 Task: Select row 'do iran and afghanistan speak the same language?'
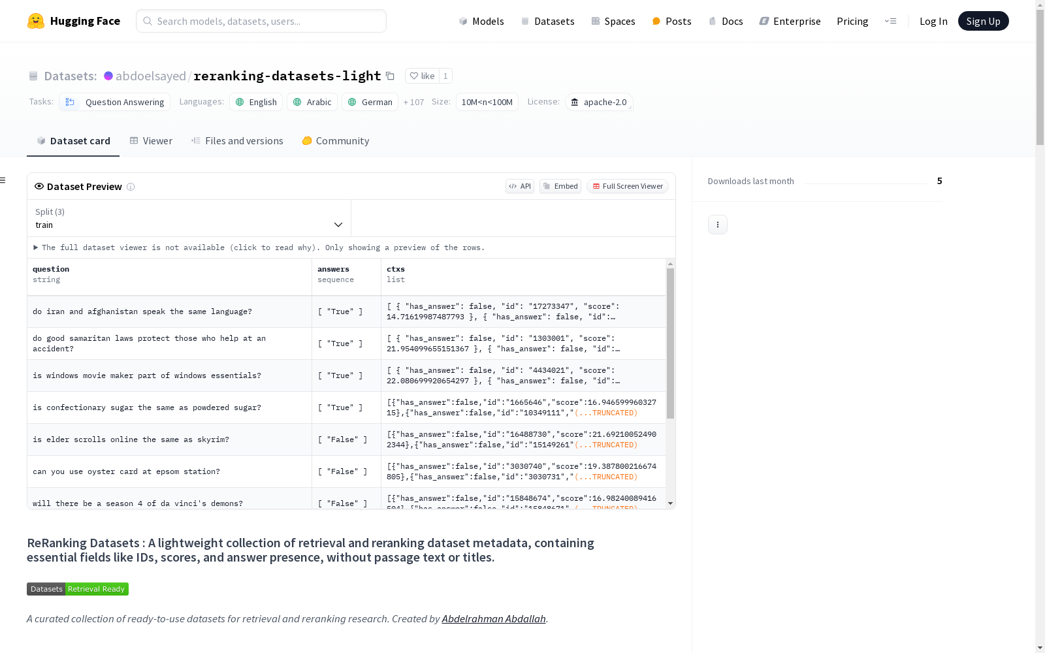(347, 311)
